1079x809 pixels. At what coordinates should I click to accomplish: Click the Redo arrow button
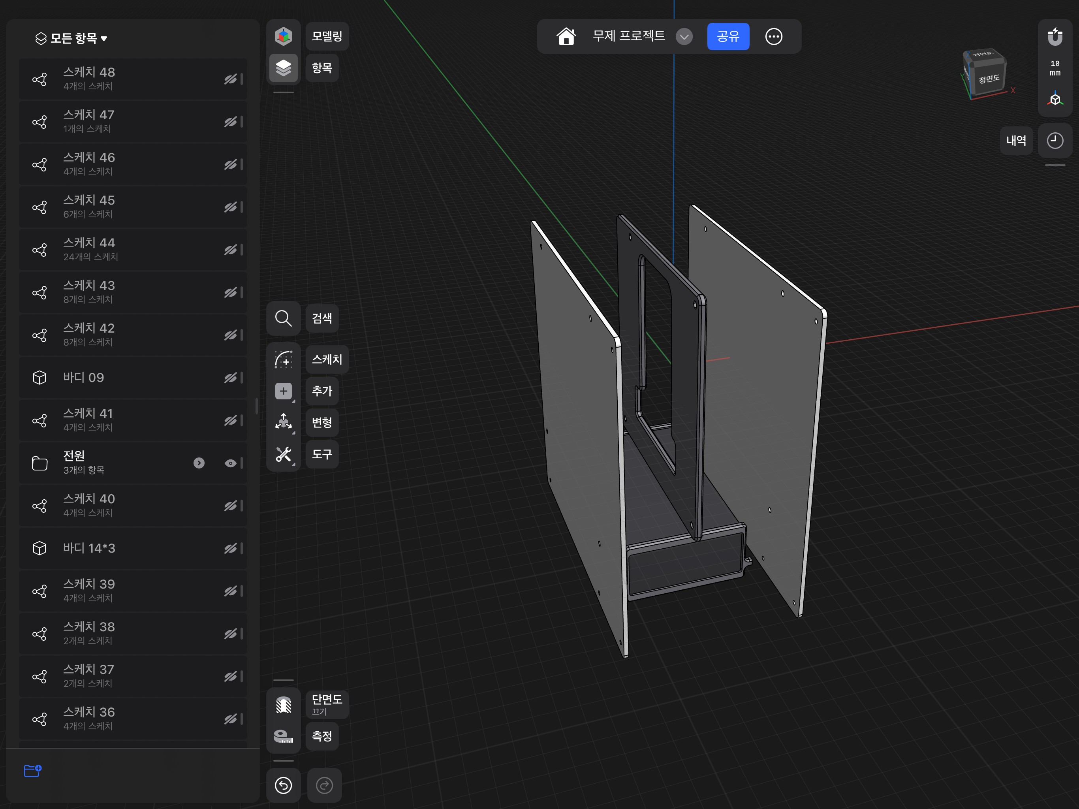pos(324,785)
